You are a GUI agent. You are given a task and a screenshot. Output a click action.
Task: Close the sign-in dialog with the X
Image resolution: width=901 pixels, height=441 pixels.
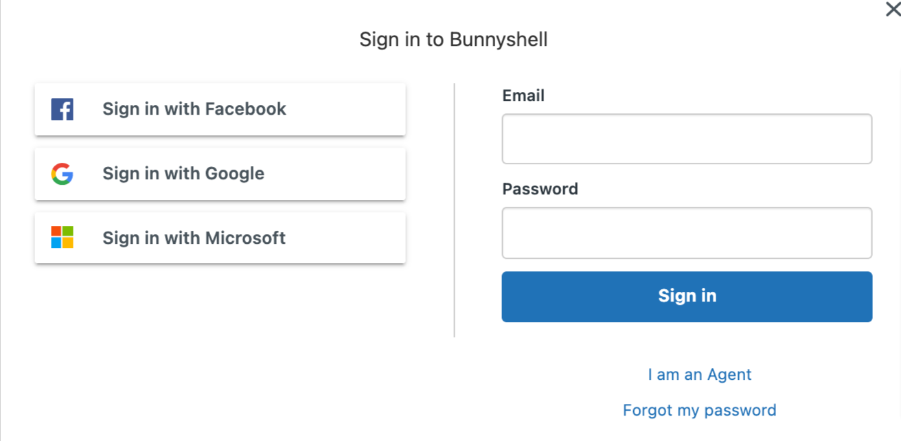pos(893,9)
